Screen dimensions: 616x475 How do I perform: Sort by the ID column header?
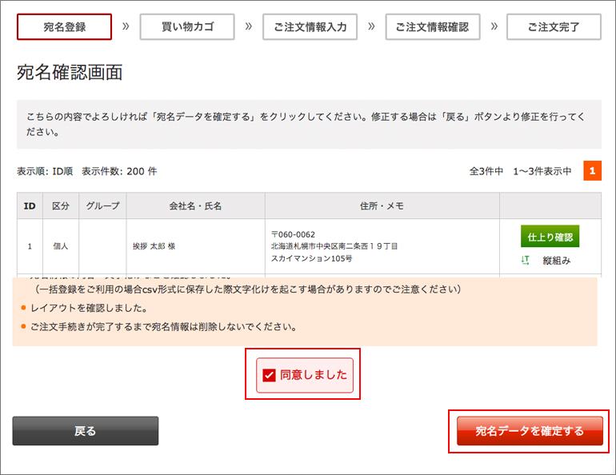[30, 206]
